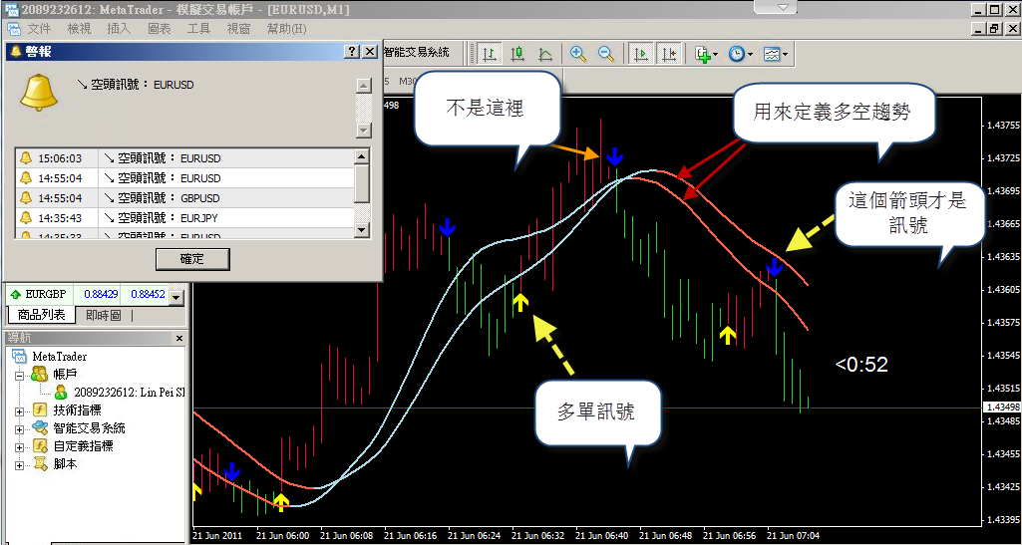Click EURGBP ask price 0.88452
1022x545 pixels.
point(148,294)
